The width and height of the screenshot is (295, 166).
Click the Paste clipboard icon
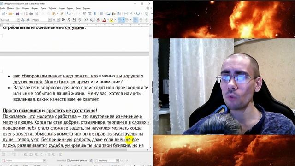(54, 13)
